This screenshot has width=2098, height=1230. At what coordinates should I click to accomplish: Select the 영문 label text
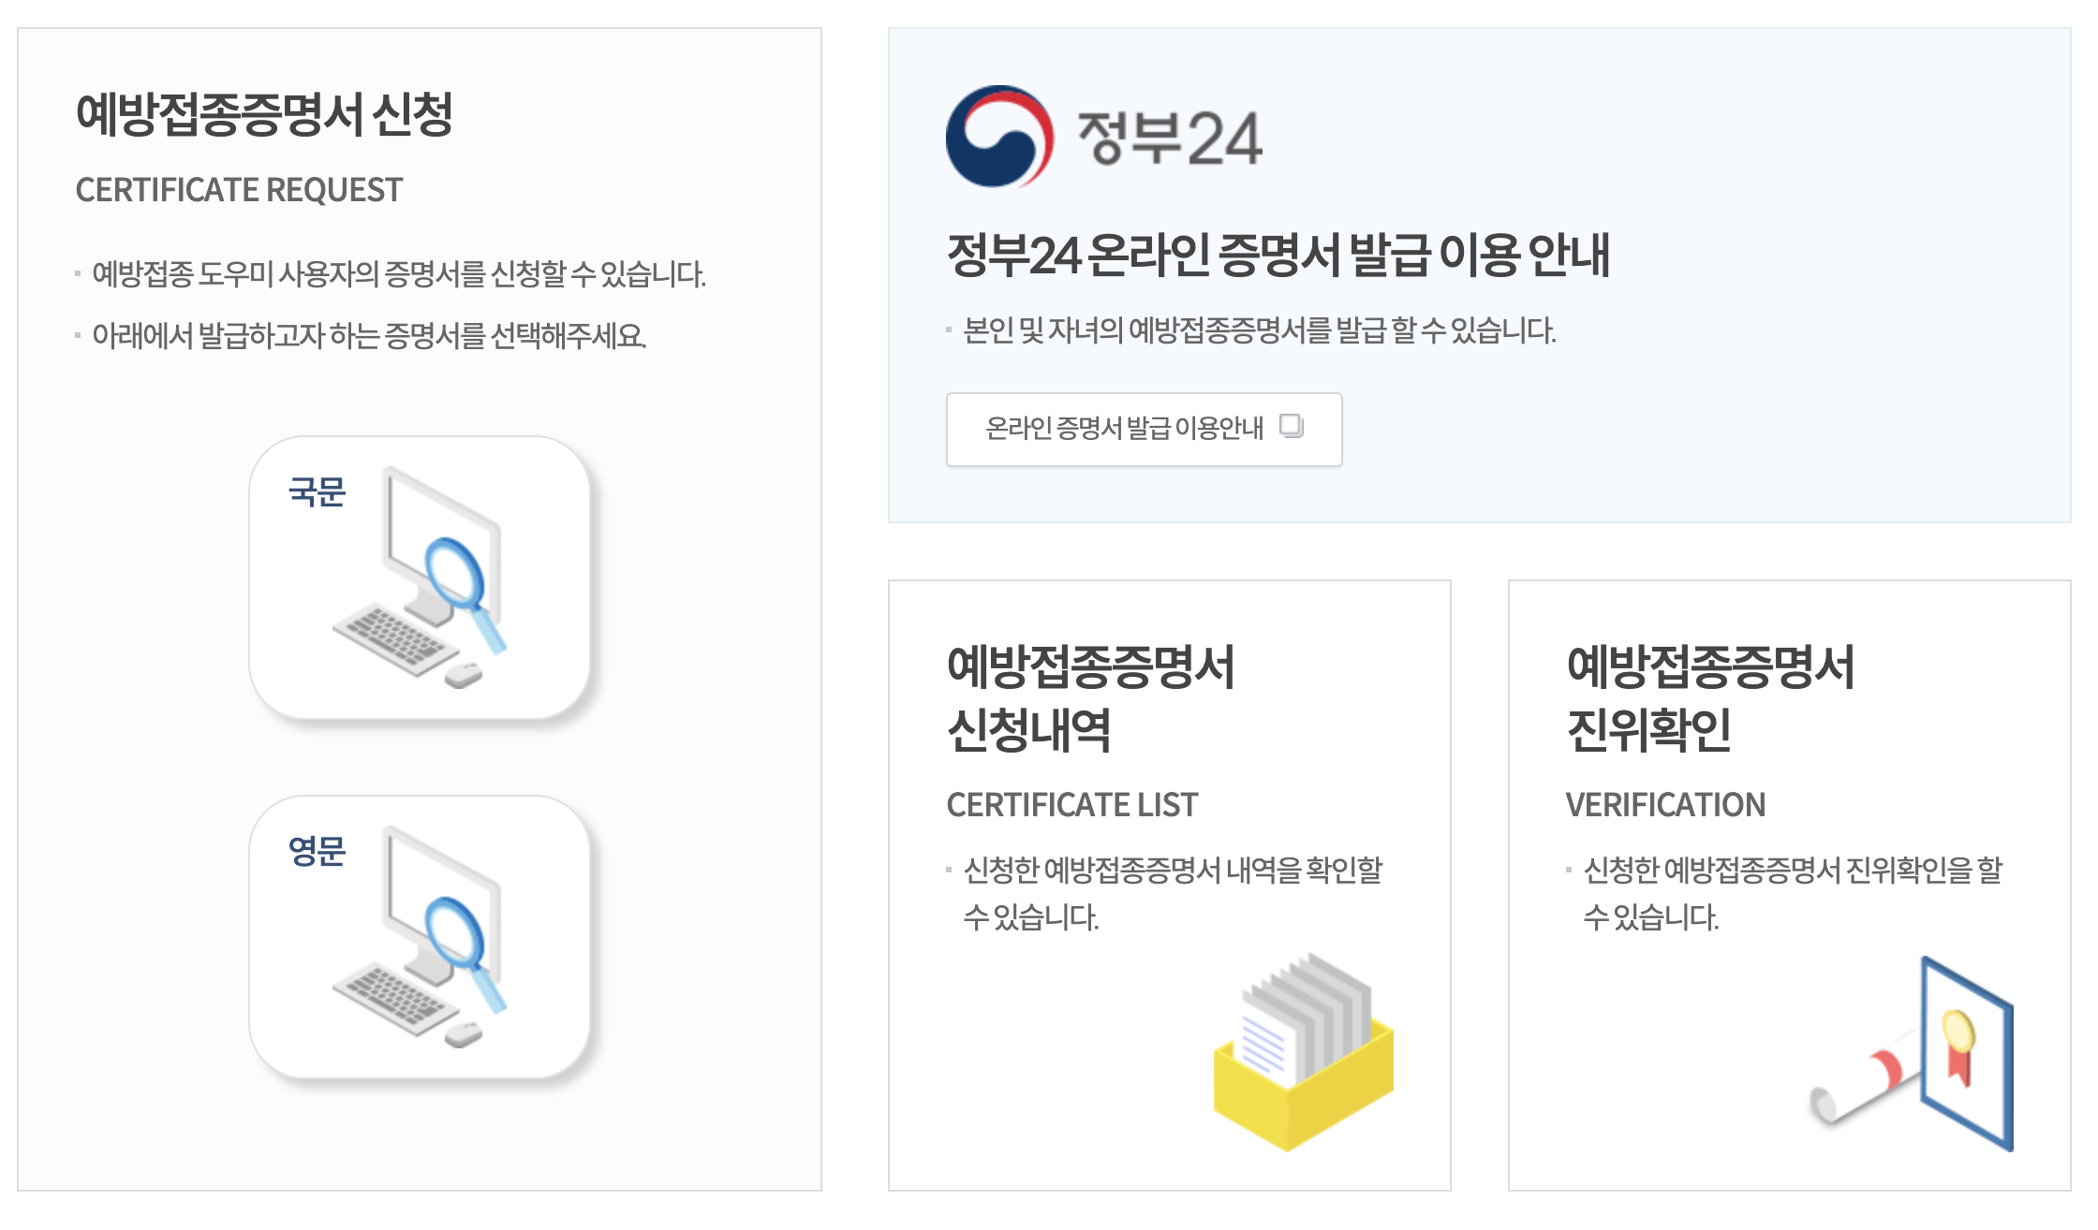click(x=317, y=851)
